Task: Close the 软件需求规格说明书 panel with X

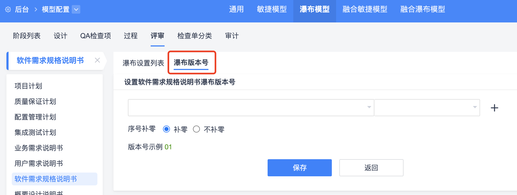Action: pos(97,60)
